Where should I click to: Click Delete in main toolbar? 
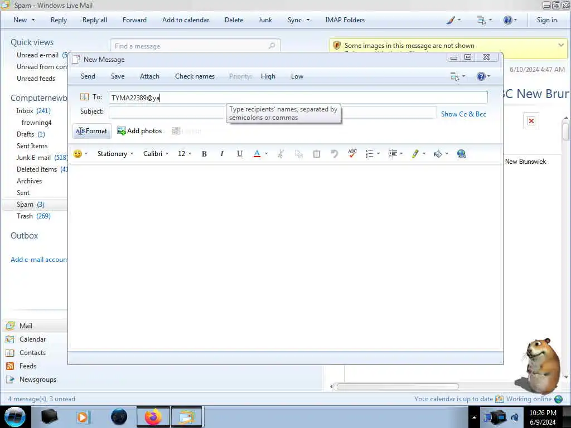[x=234, y=20]
